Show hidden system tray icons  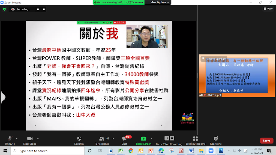tap(229, 151)
